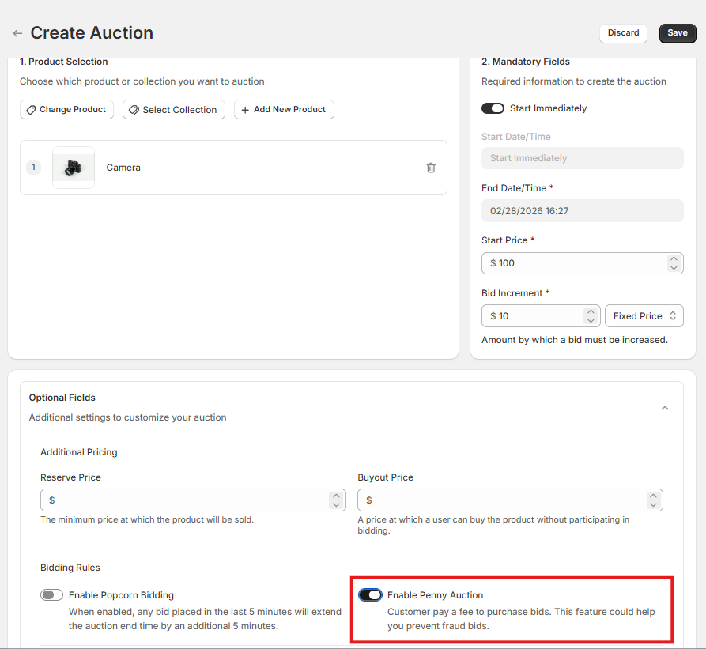Decrease Bid Increment with down stepper arrow
Viewport: 706px width, 649px height.
point(591,320)
